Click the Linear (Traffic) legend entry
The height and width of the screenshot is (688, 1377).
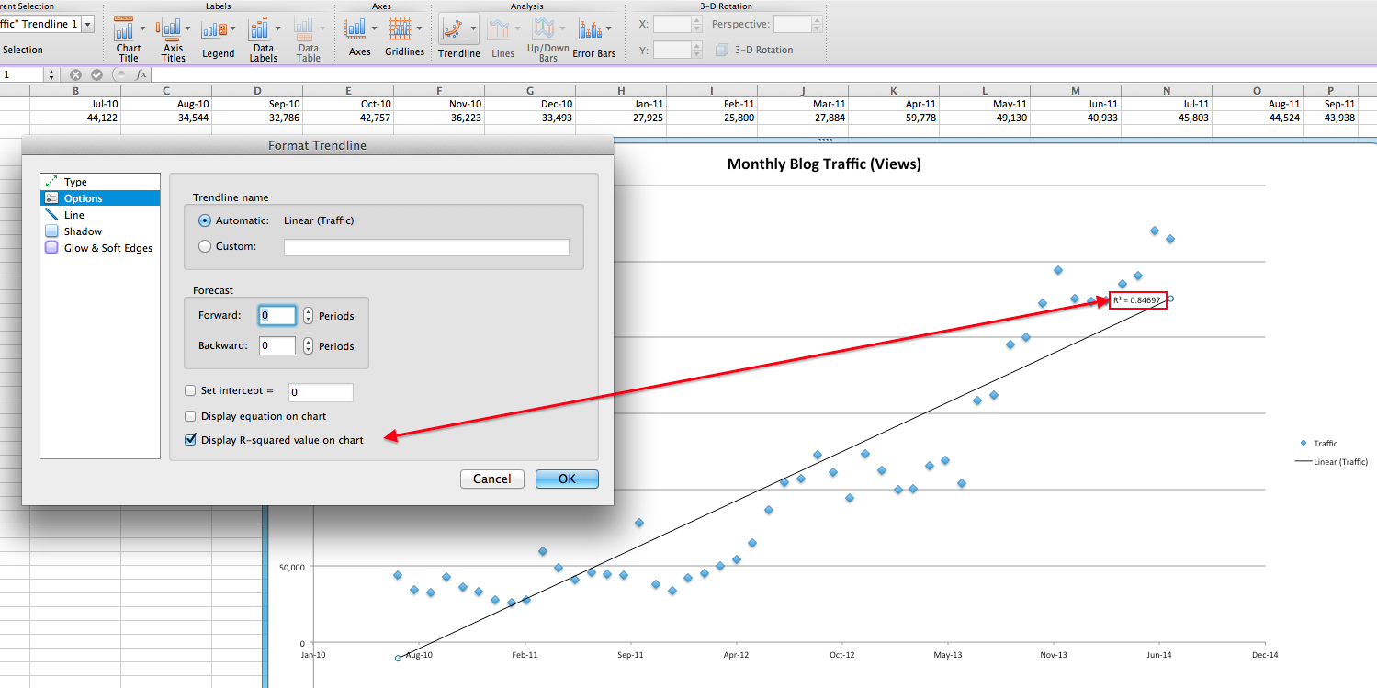click(x=1331, y=462)
